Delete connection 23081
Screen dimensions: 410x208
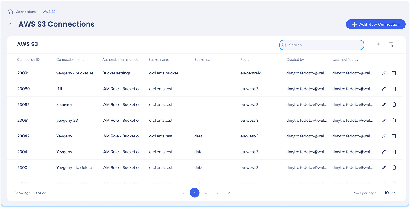pos(394,73)
